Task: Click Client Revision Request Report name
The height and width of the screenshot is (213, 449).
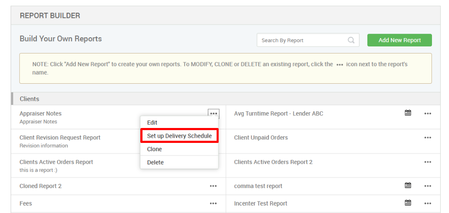Action: [60, 138]
